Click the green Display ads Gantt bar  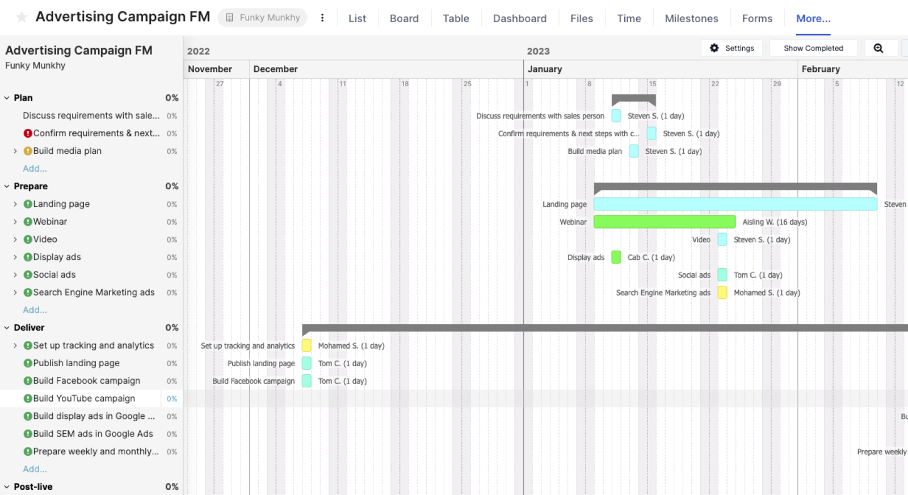pyautogui.click(x=616, y=257)
